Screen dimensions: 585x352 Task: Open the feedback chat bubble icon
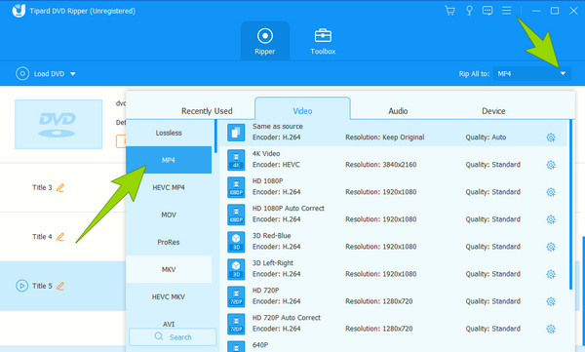pyautogui.click(x=487, y=11)
